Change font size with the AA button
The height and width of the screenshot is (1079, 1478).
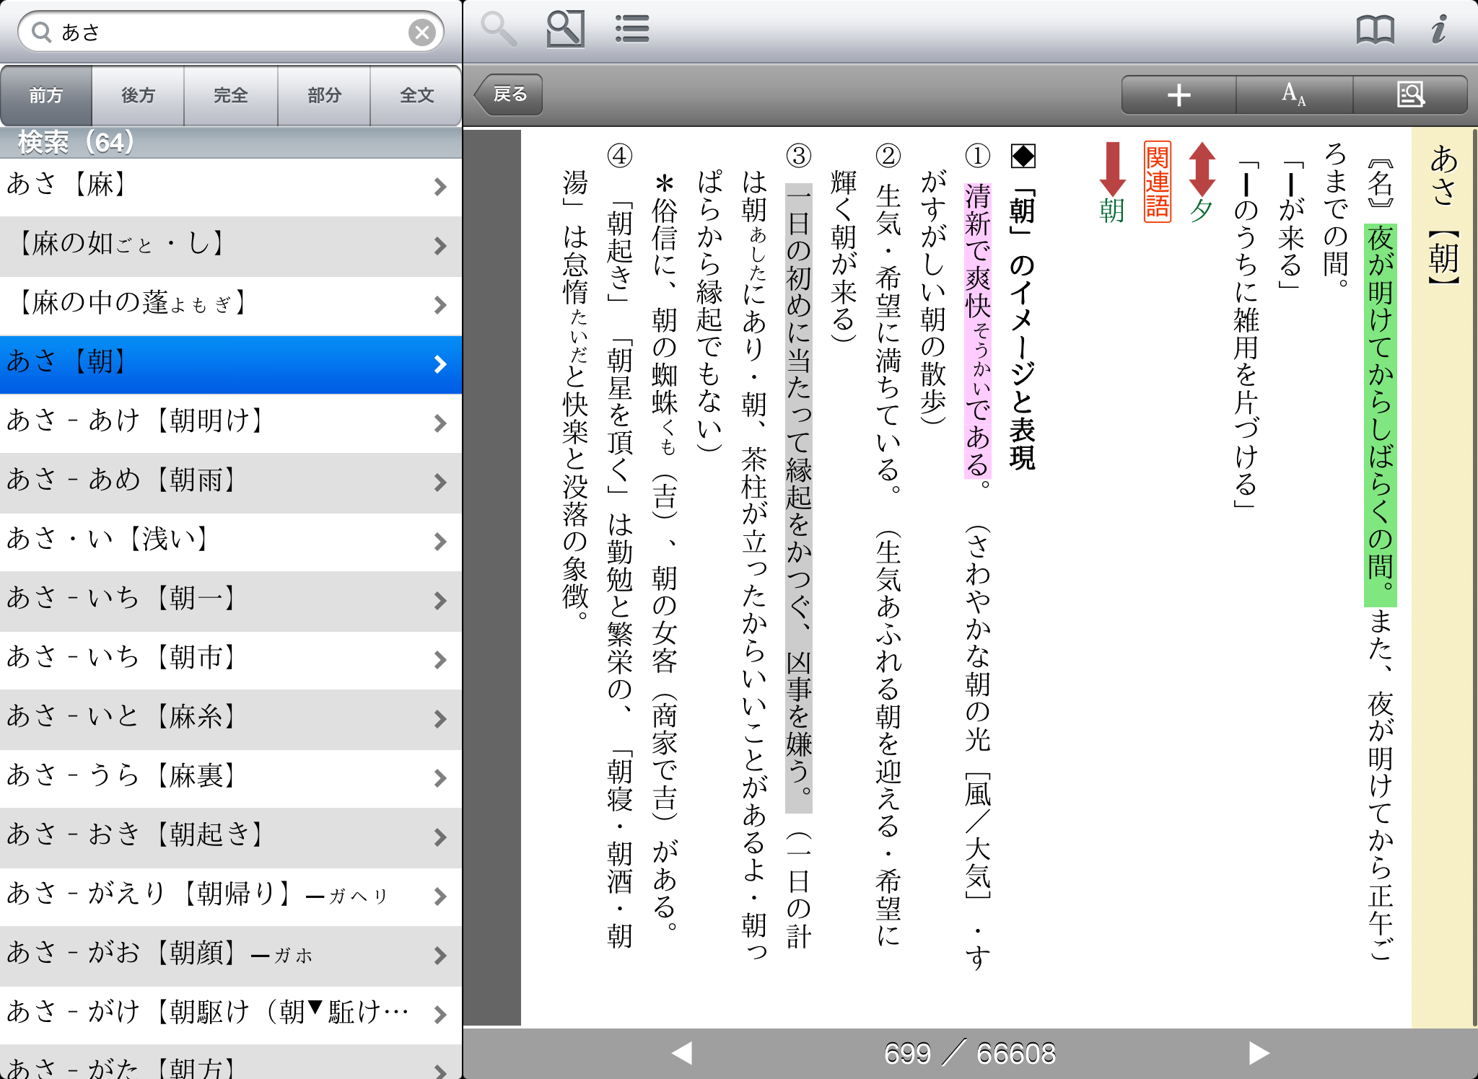pos(1293,94)
